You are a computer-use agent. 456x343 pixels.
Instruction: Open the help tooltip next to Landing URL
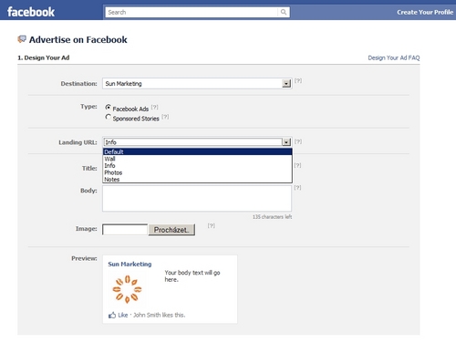pos(298,141)
